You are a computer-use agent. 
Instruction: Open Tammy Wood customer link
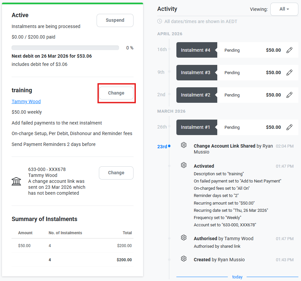26,101
